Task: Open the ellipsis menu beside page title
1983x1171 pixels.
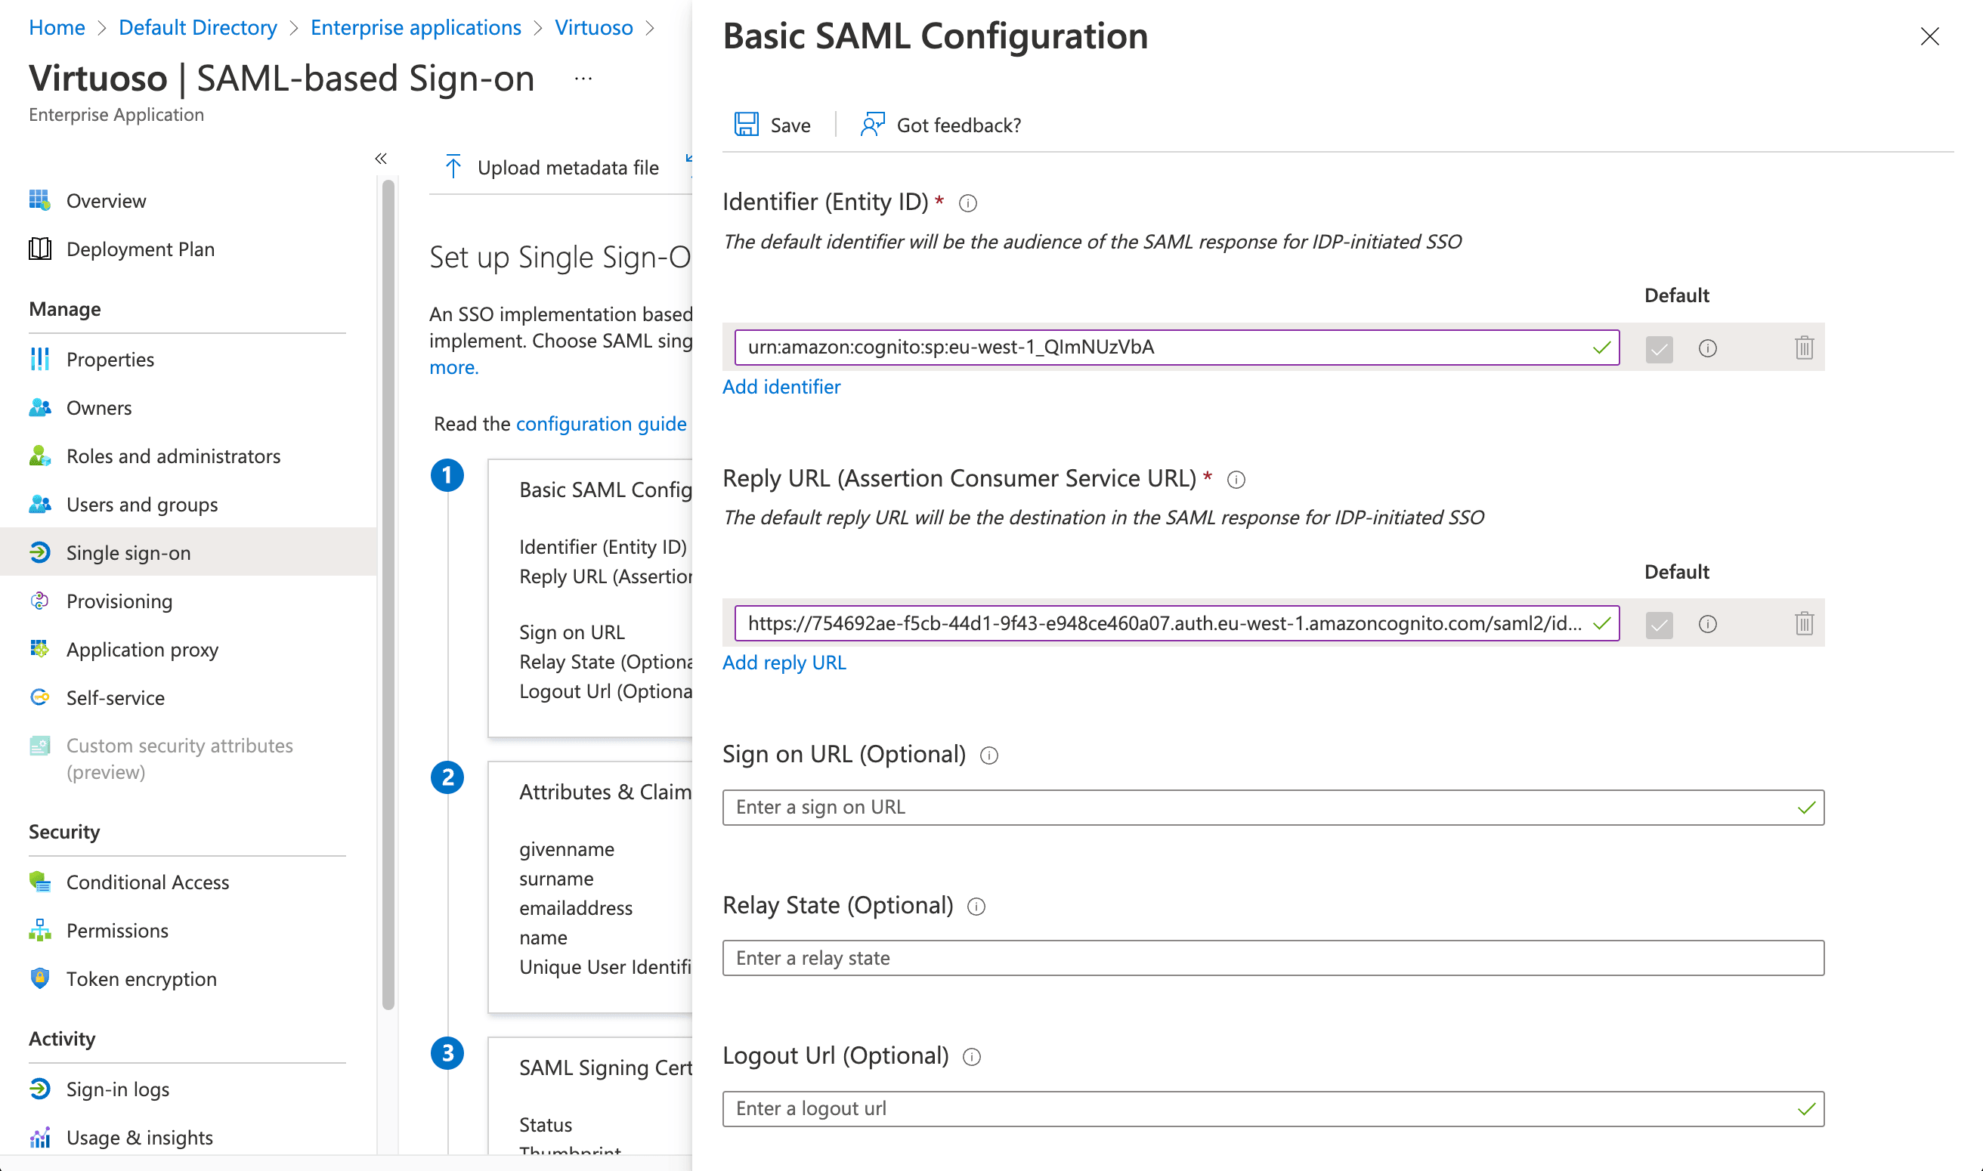Action: (583, 79)
